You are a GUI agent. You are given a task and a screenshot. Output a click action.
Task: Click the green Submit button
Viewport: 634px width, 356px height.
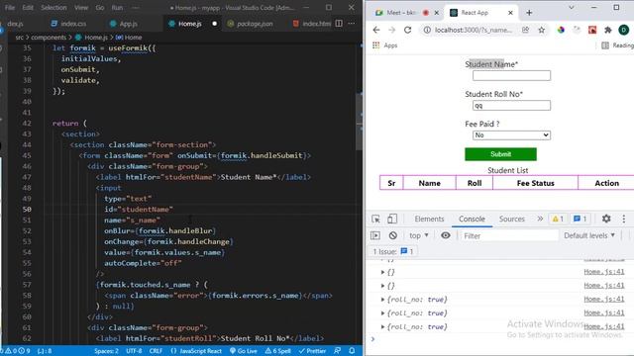(500, 154)
